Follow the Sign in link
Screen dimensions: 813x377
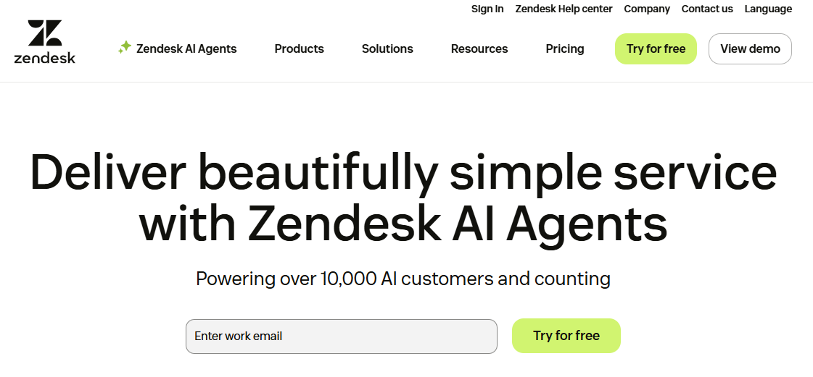[x=487, y=9]
